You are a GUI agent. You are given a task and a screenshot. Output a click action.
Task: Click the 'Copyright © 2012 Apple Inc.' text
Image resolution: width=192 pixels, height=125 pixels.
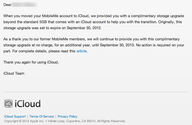[24, 121]
